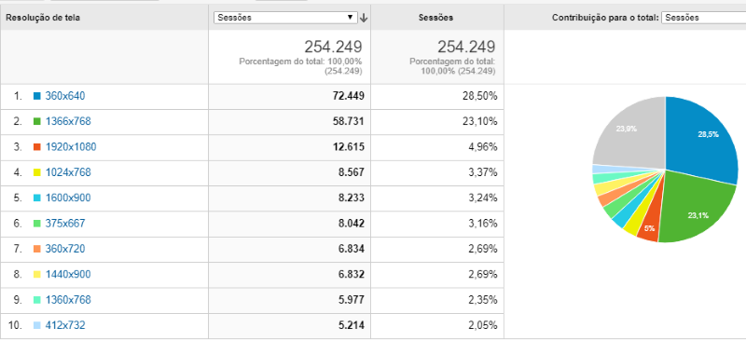Open the 1366x768 resolution link

click(68, 122)
